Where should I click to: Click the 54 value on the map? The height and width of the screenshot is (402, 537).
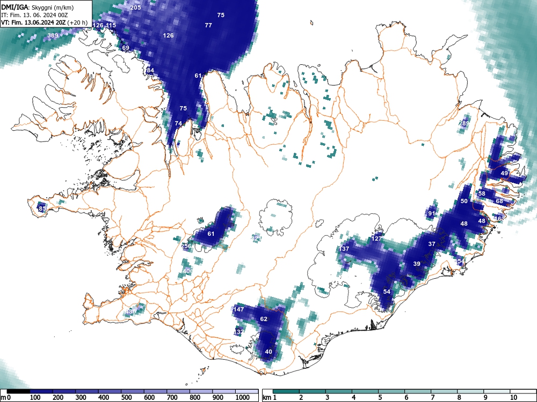click(x=387, y=291)
